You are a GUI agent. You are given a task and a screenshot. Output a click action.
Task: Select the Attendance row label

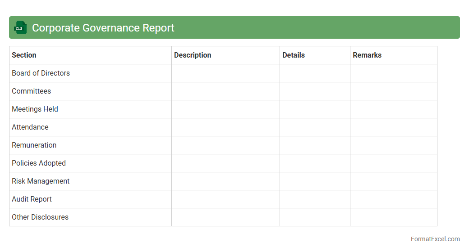click(x=30, y=127)
